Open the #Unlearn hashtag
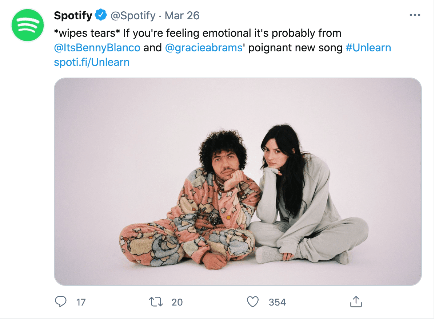Screen dimensions: 435x319 [x=368, y=48]
